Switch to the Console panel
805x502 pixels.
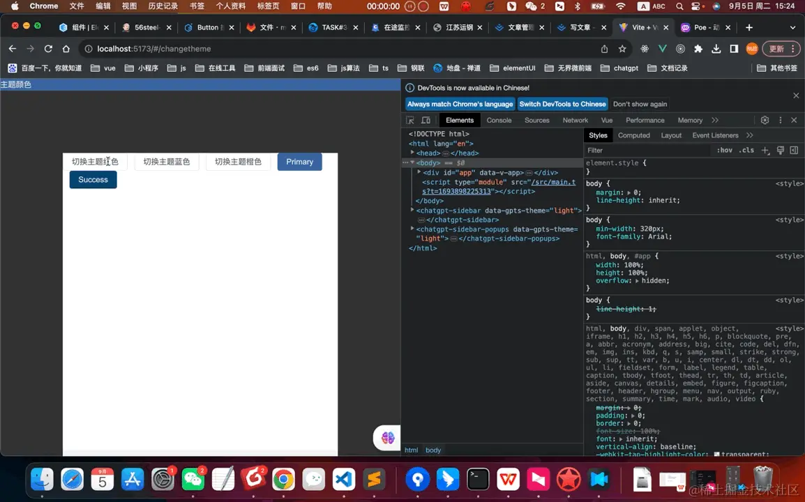(x=499, y=120)
